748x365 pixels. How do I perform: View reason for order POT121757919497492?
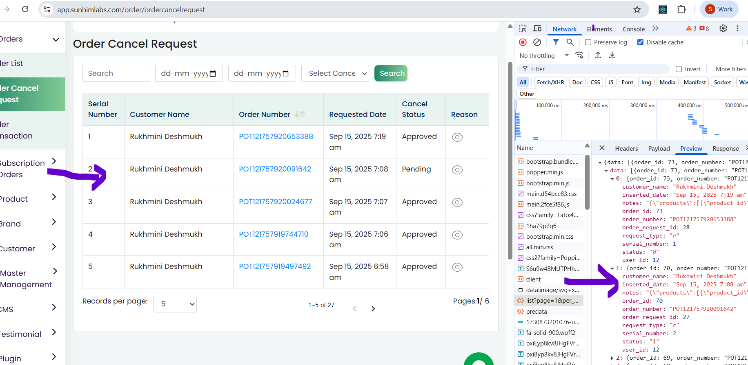coord(457,267)
